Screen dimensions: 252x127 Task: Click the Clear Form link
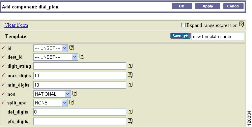tap(16, 25)
